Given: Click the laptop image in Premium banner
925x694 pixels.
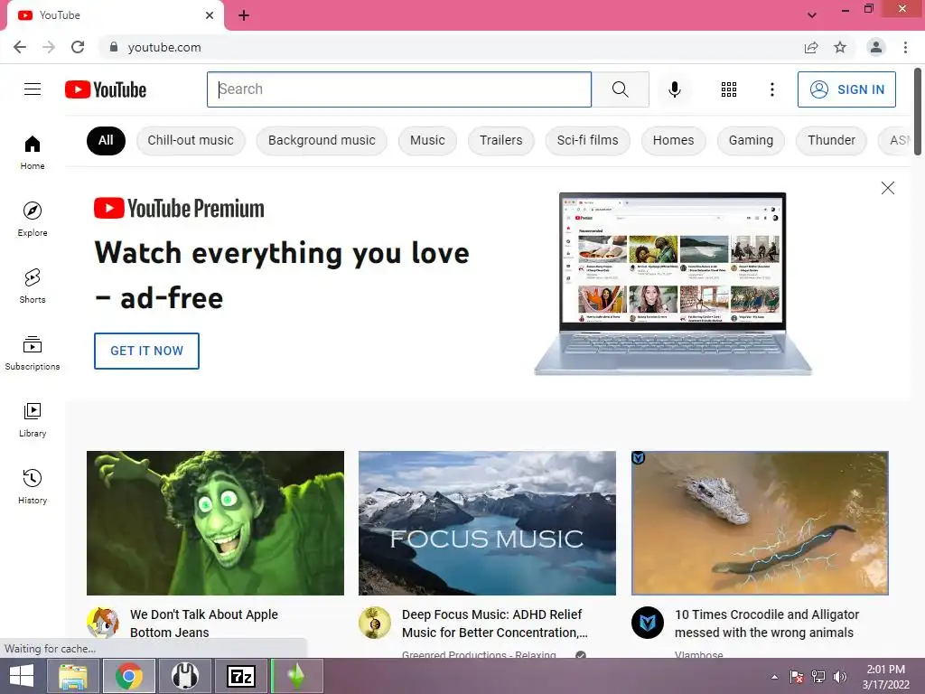Looking at the screenshot, I should point(672,283).
